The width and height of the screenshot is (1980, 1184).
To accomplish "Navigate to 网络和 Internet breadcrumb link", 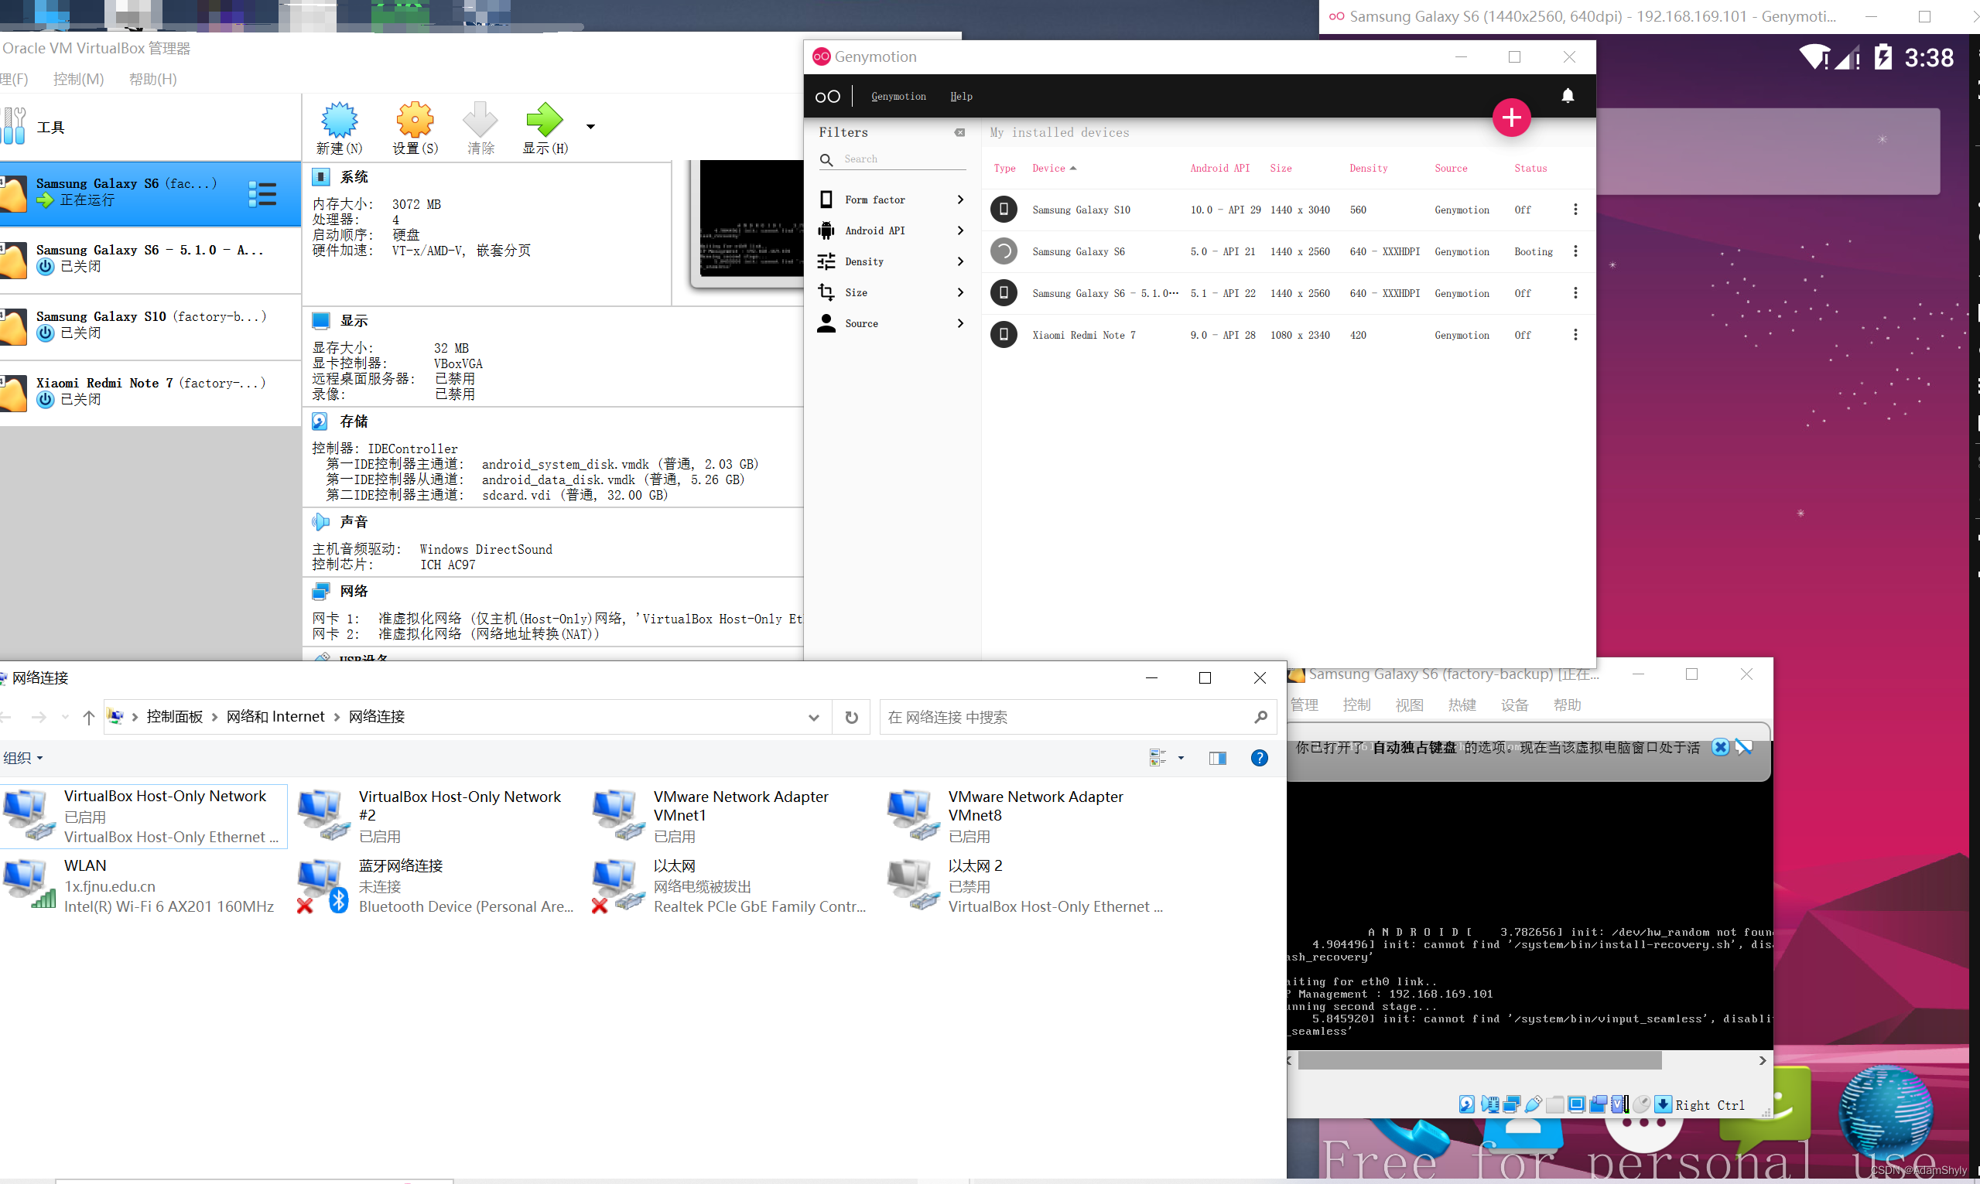I will click(274, 715).
